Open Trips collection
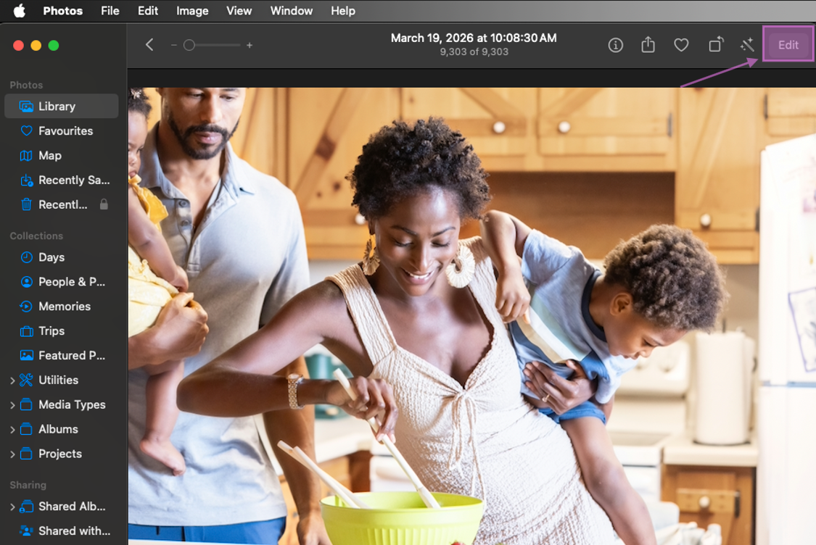This screenshot has width=816, height=545. click(62, 330)
